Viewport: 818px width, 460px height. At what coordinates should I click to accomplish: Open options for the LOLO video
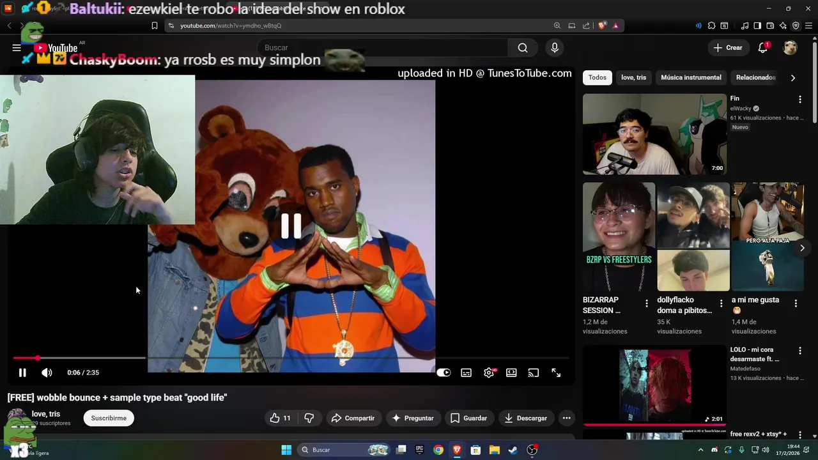pyautogui.click(x=799, y=351)
